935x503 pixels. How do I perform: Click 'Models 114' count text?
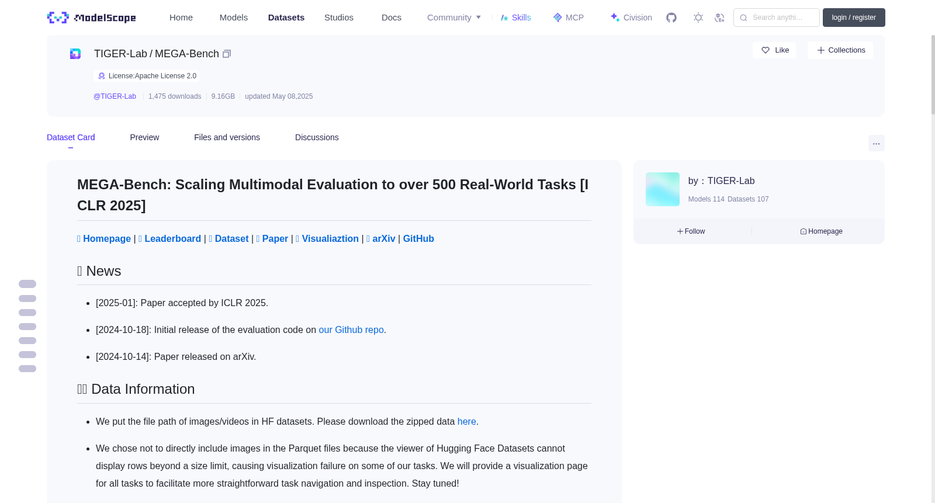click(x=707, y=199)
